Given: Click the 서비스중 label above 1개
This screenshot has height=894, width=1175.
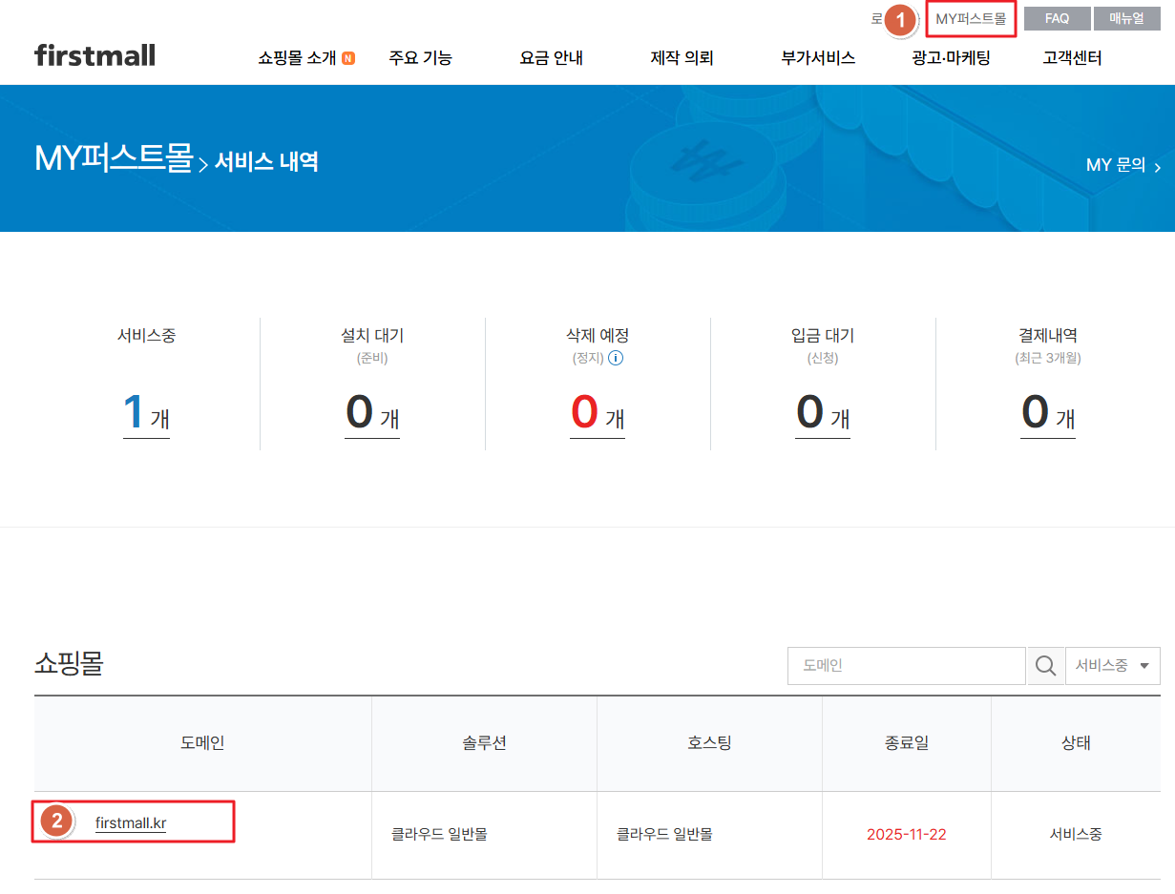Looking at the screenshot, I should [x=146, y=336].
